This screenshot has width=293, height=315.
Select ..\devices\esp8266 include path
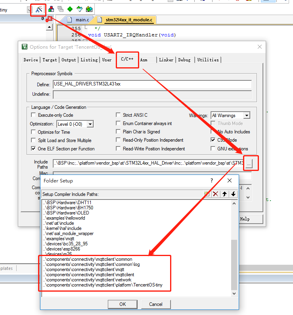pos(61,249)
